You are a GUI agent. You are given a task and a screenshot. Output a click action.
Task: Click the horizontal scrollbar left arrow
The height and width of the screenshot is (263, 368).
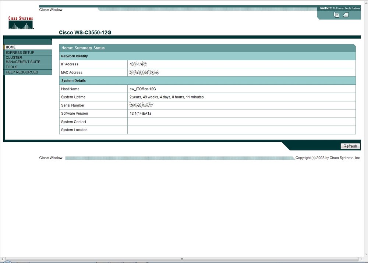coord(3,259)
